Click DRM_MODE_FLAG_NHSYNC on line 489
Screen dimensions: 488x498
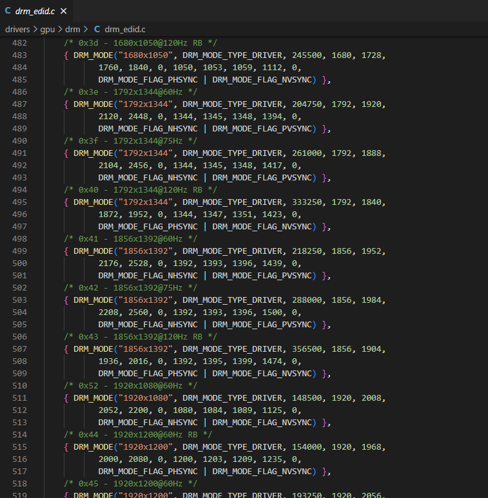point(148,129)
